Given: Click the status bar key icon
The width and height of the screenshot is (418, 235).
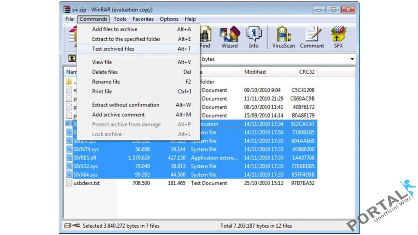Looking at the screenshot, I should click(x=76, y=226).
